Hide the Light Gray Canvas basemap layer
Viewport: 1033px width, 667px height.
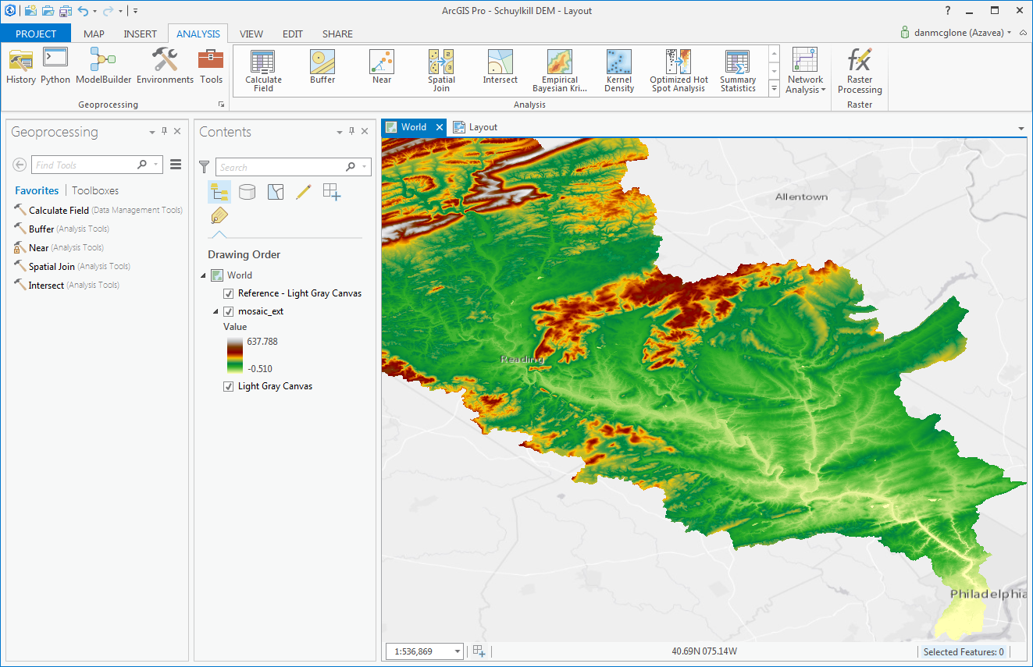point(229,386)
